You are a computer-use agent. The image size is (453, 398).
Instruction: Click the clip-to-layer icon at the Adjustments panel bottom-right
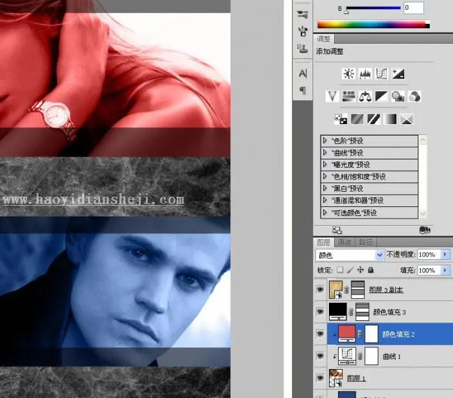(425, 230)
